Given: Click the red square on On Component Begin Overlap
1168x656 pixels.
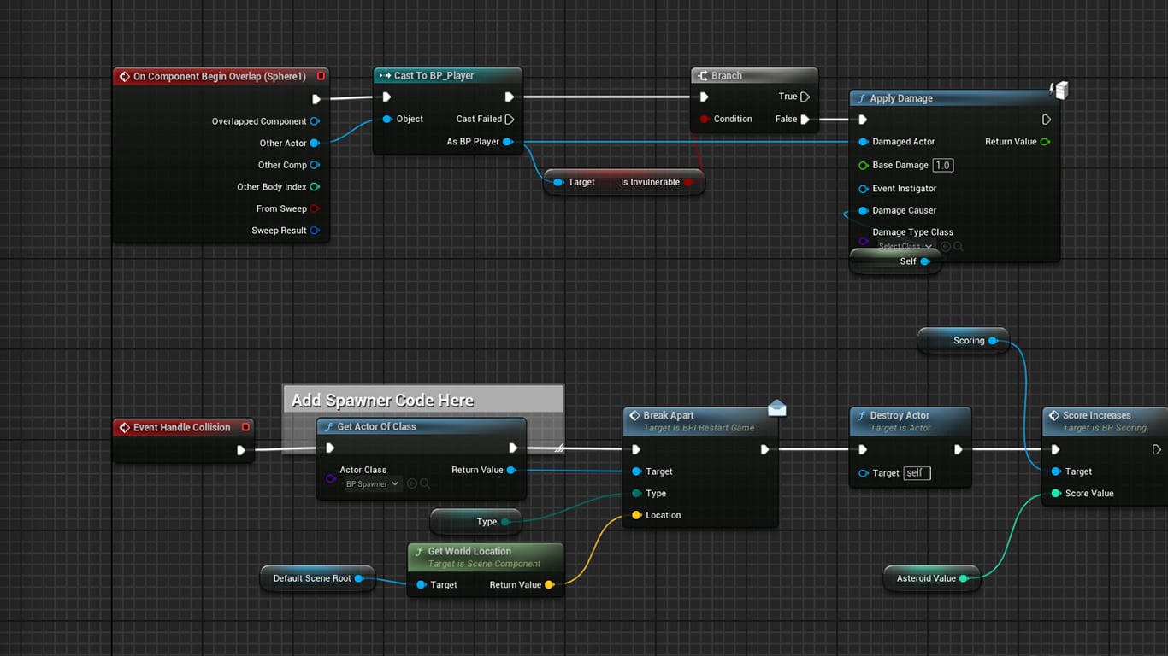Looking at the screenshot, I should point(321,76).
